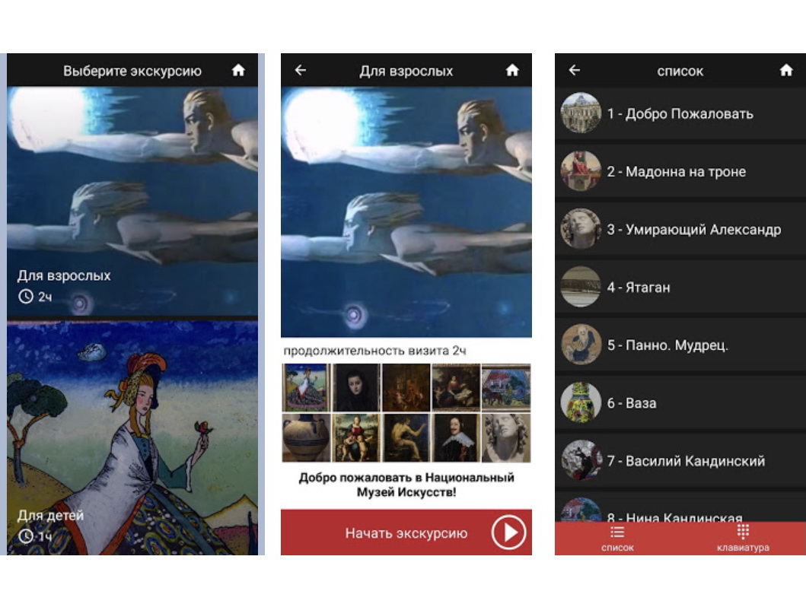
Task: Tap round thumbnail of Добро Пожаловать building
Action: coord(581,113)
